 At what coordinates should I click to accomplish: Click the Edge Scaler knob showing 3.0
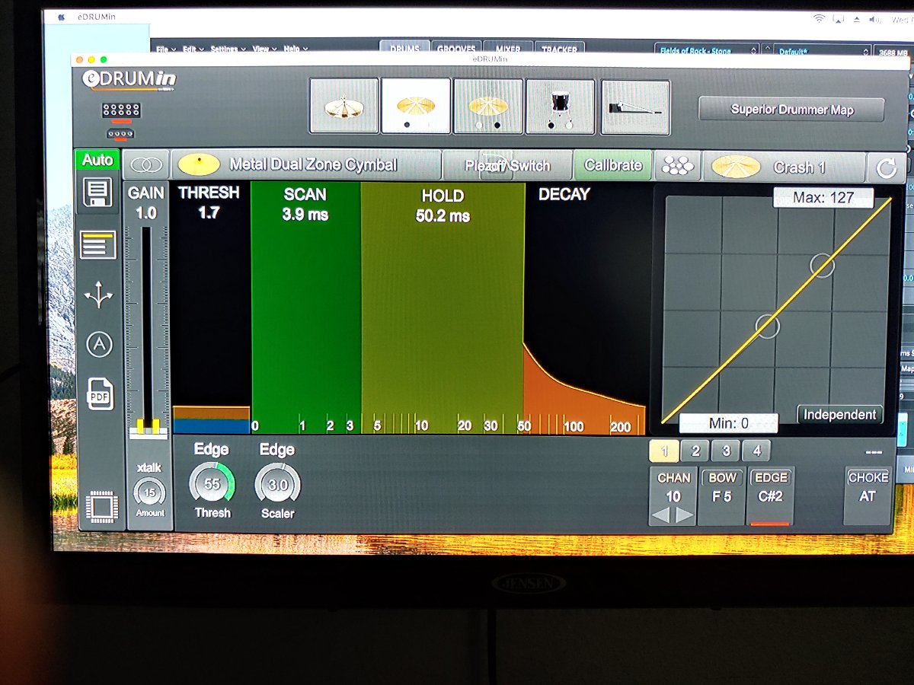click(277, 484)
